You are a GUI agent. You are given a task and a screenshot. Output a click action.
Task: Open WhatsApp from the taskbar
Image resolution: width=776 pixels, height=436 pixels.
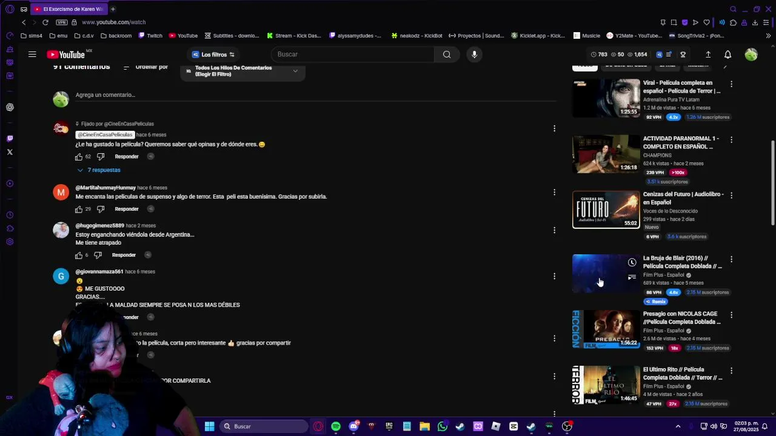click(x=443, y=426)
